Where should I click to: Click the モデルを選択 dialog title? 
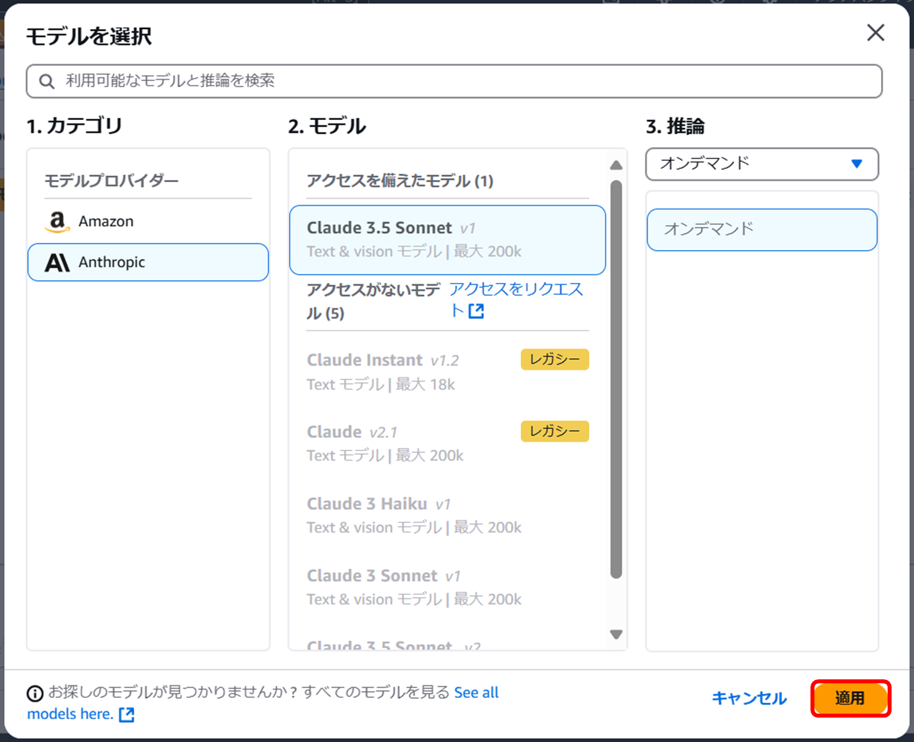pyautogui.click(x=89, y=36)
